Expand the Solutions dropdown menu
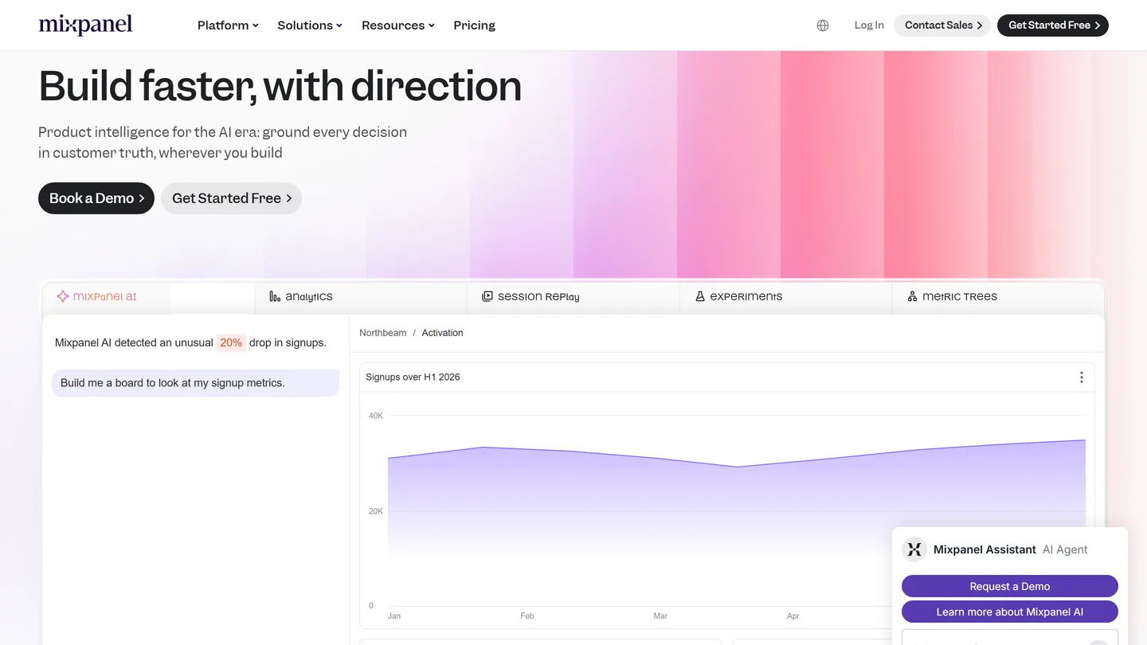 click(310, 25)
